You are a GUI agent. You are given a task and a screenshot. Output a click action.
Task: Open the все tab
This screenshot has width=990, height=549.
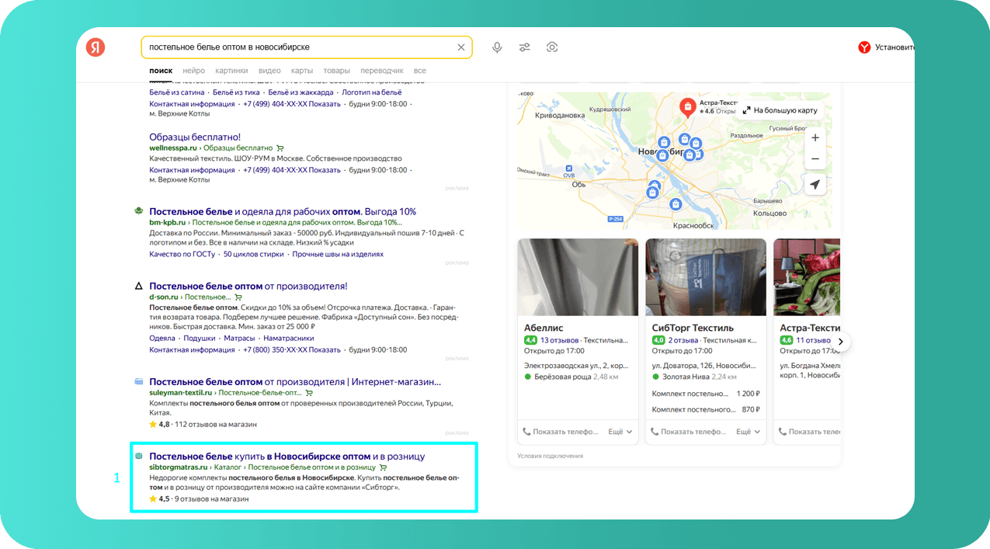[x=419, y=71]
